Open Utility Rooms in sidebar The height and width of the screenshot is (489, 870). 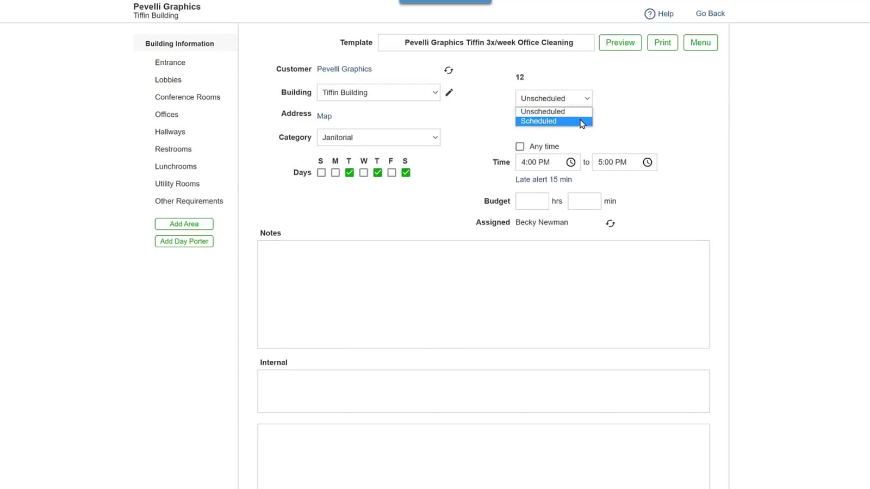point(177,184)
